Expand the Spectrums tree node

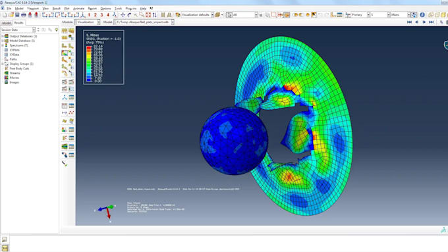point(3,45)
